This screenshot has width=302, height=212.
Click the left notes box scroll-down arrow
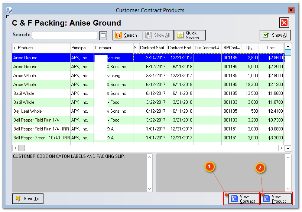pos(149,189)
